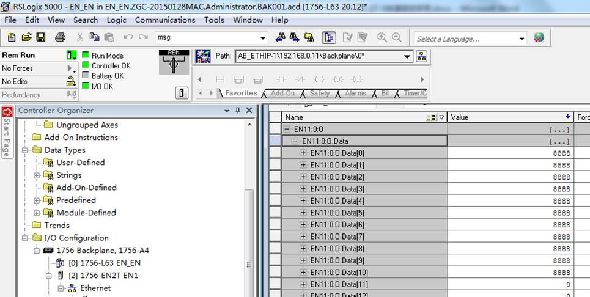Click the Zoom Out magnifier icon
The image size is (590, 297).
[397, 37]
